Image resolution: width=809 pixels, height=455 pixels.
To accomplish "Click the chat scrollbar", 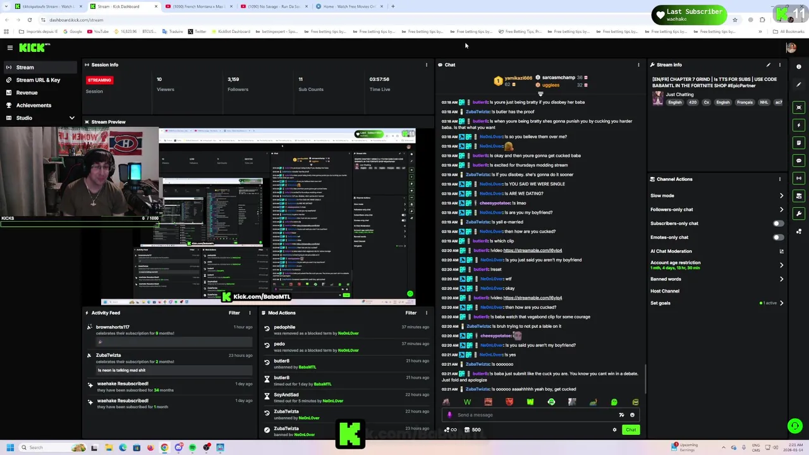I will [x=645, y=379].
